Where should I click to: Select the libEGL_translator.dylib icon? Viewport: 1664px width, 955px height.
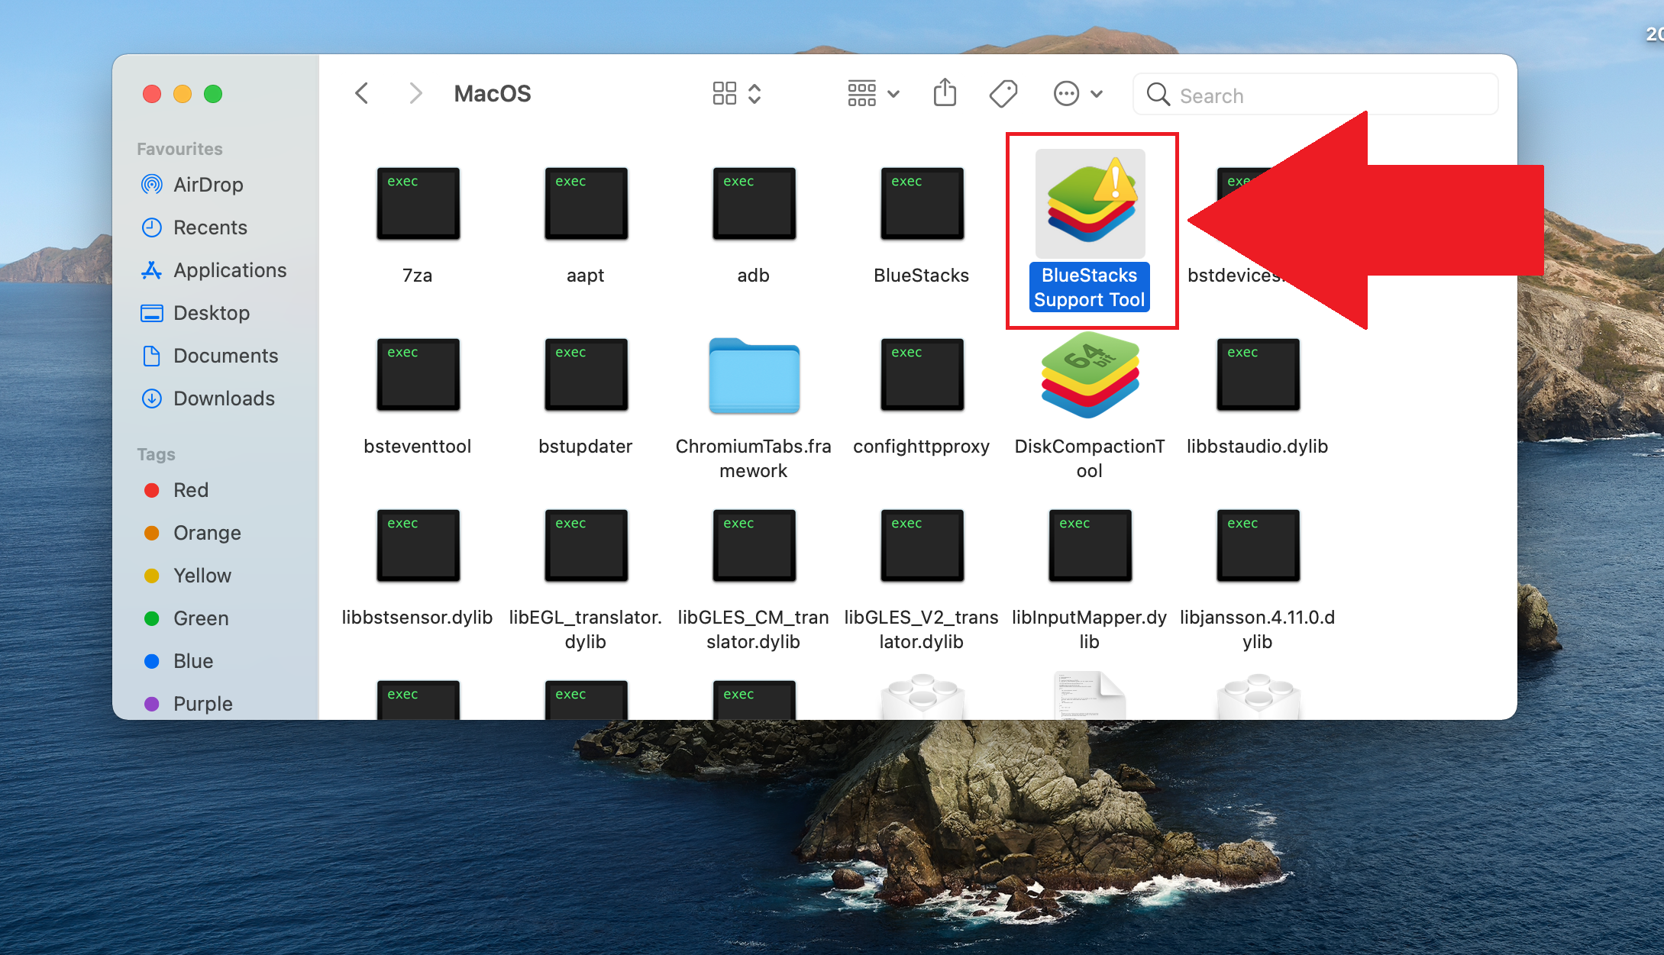click(x=586, y=546)
